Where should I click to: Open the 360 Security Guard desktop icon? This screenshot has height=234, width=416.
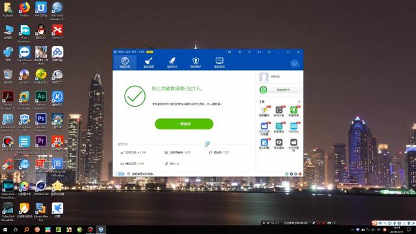[x=41, y=77]
